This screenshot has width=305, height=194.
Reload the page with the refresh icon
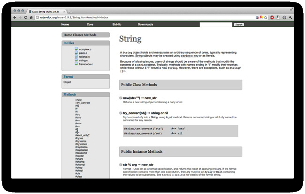click(26, 17)
